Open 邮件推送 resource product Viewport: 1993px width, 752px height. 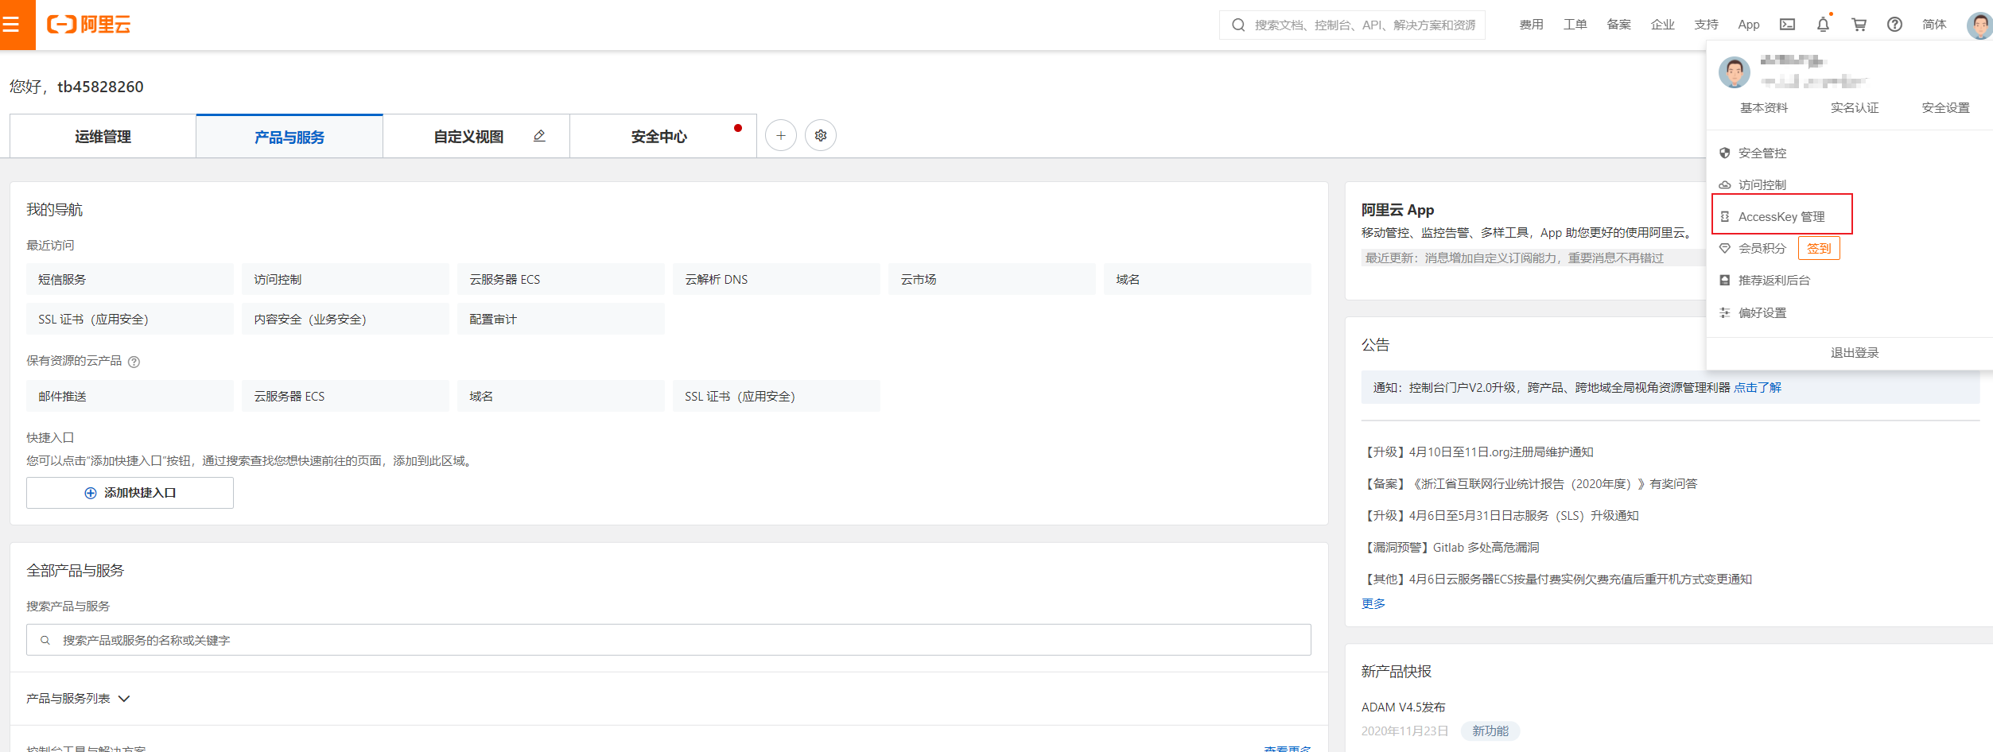point(130,396)
